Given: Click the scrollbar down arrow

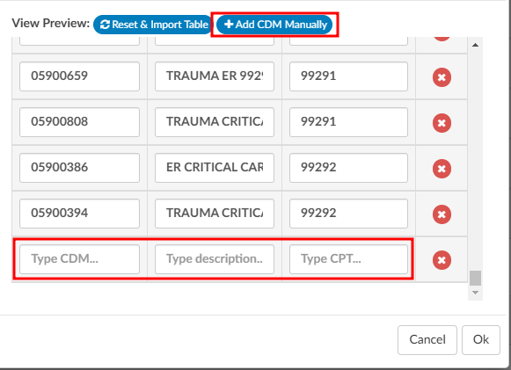Looking at the screenshot, I should pos(475,293).
